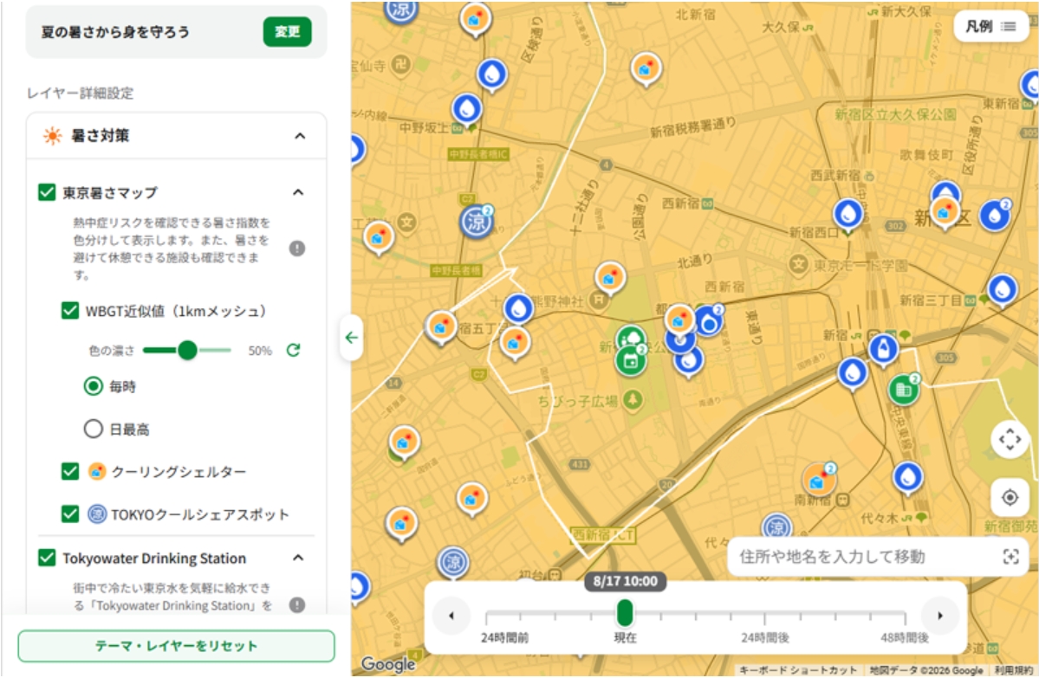Click green park marker at 新宿中央公園

pyautogui.click(x=631, y=339)
